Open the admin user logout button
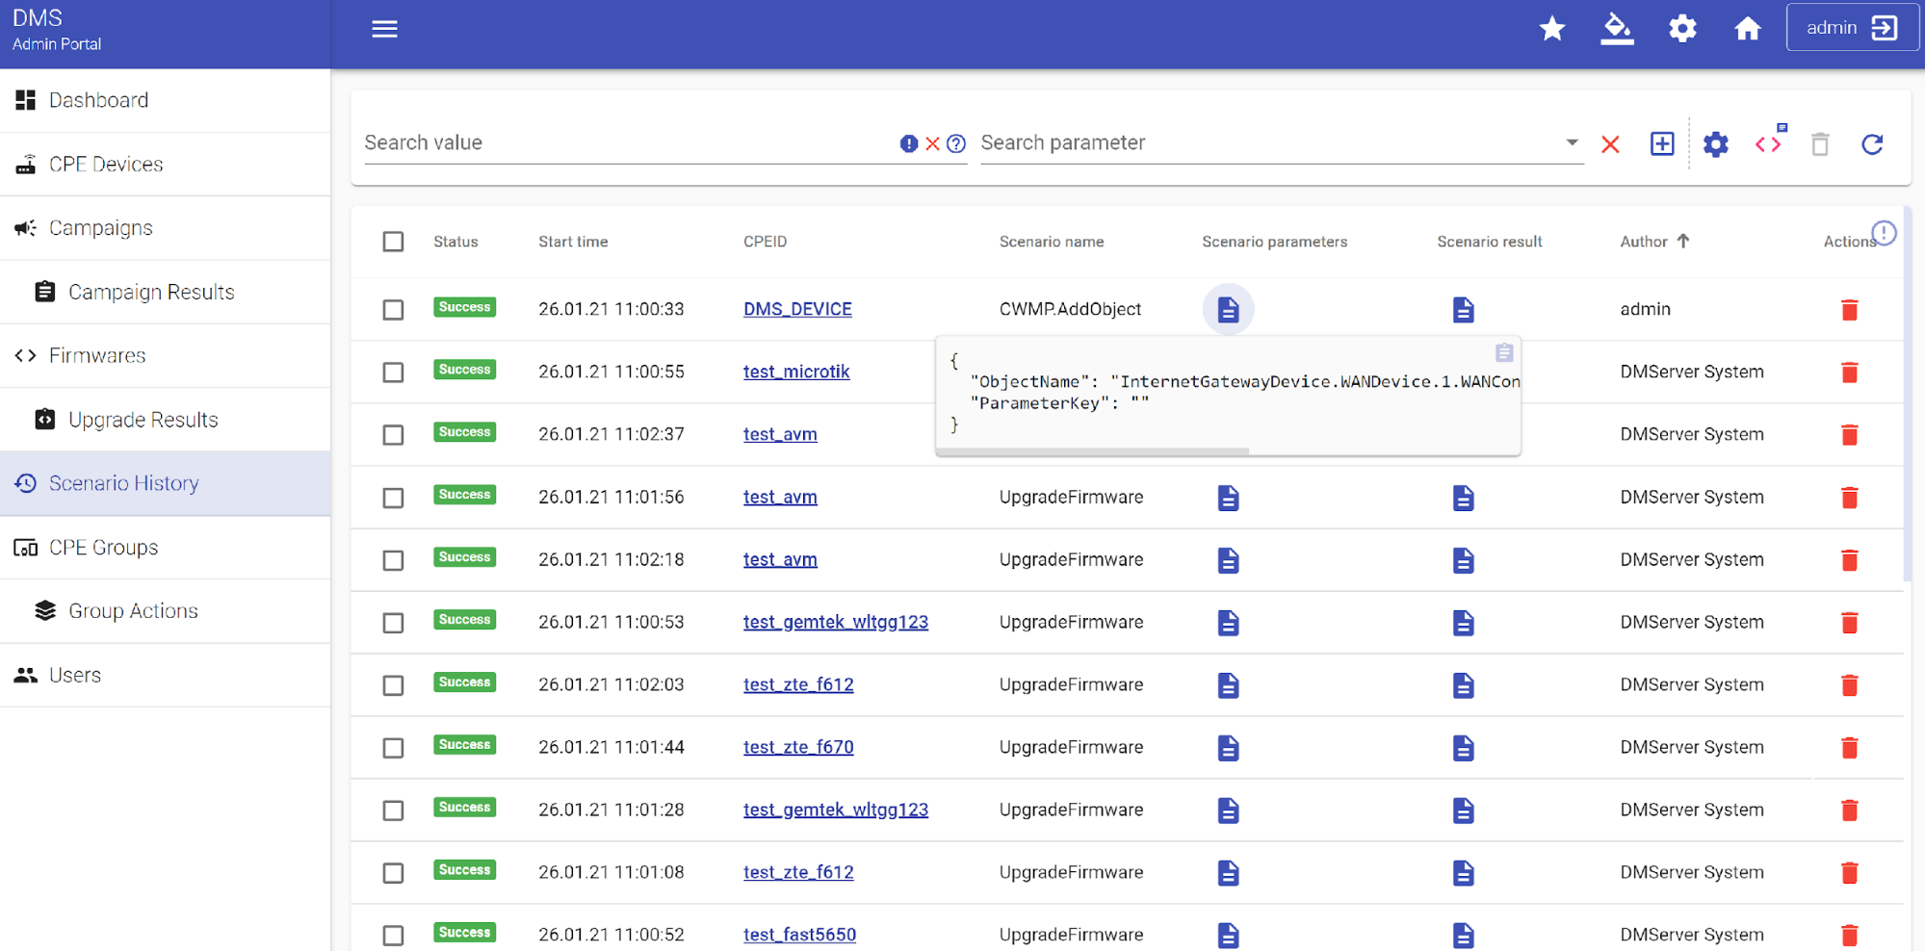The image size is (1925, 952). [x=1851, y=28]
